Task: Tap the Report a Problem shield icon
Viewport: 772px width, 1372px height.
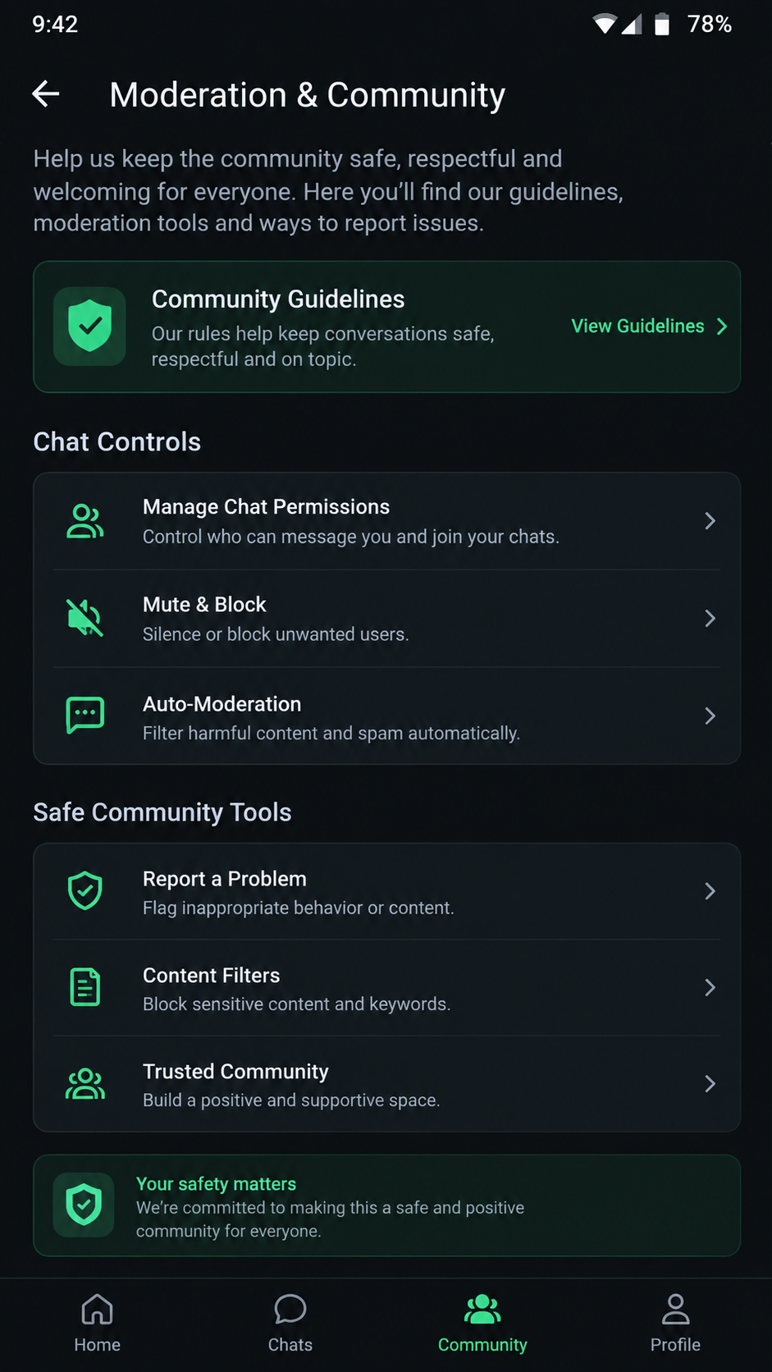Action: coord(85,891)
